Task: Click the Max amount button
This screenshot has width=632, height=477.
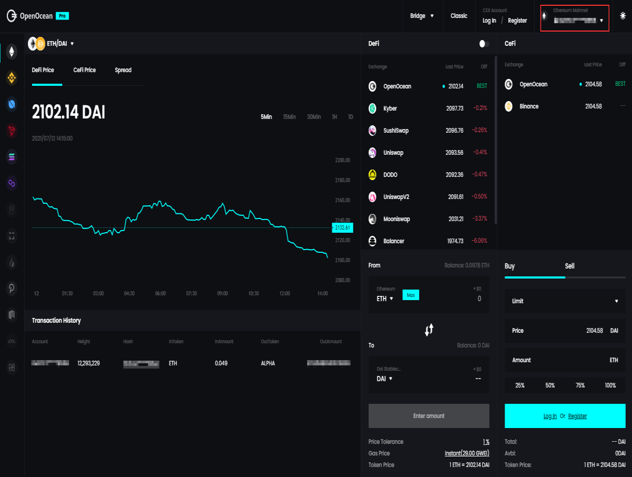Action: (x=411, y=295)
